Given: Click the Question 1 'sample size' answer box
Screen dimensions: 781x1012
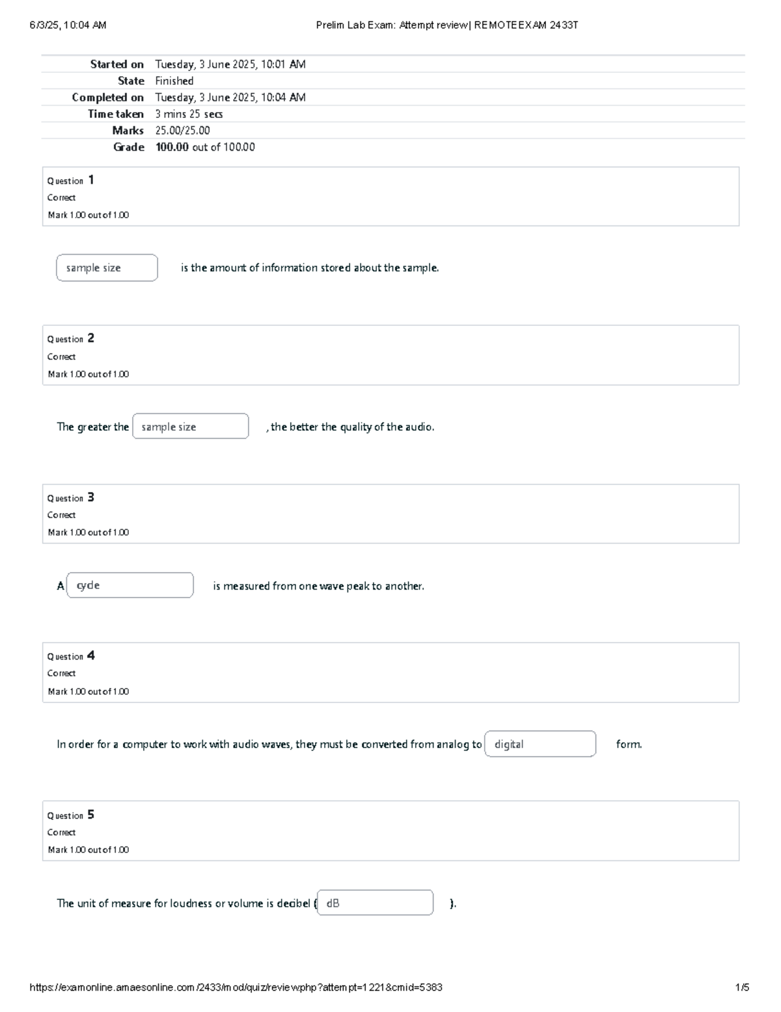Looking at the screenshot, I should click(x=107, y=268).
